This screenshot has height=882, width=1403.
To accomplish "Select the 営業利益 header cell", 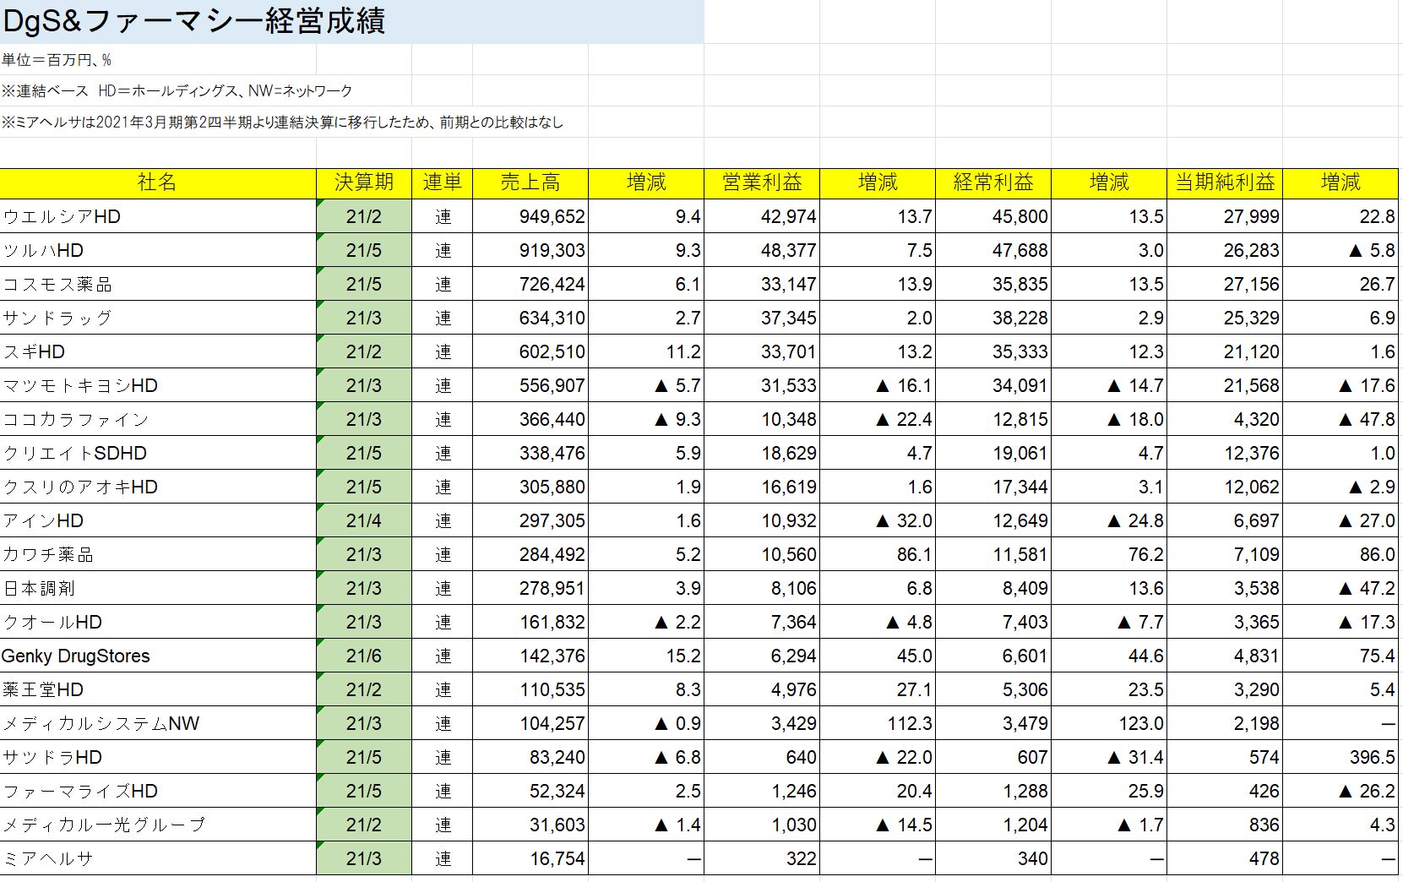I will click(x=761, y=182).
